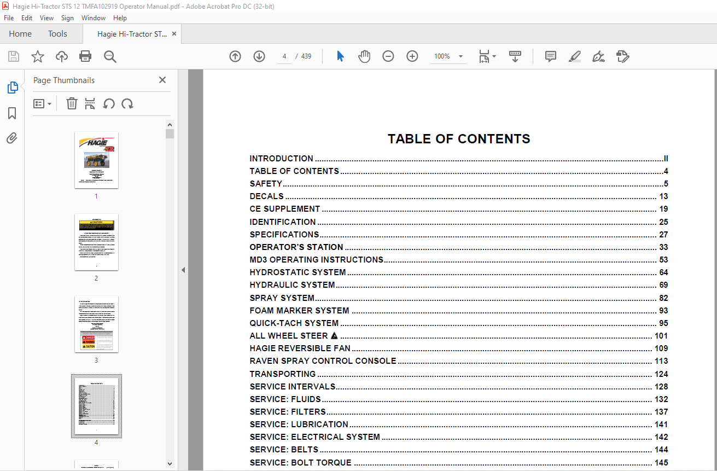
Task: Click the scrolling mode icon
Action: click(515, 56)
